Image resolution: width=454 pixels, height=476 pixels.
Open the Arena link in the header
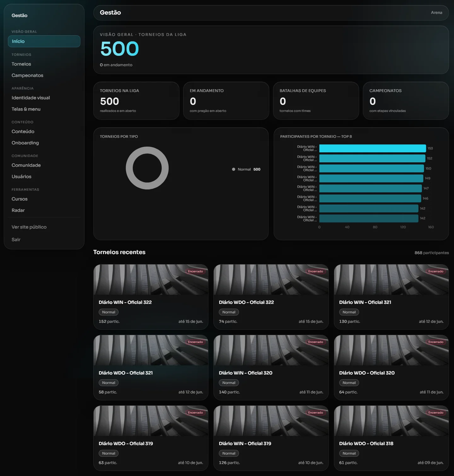click(436, 13)
